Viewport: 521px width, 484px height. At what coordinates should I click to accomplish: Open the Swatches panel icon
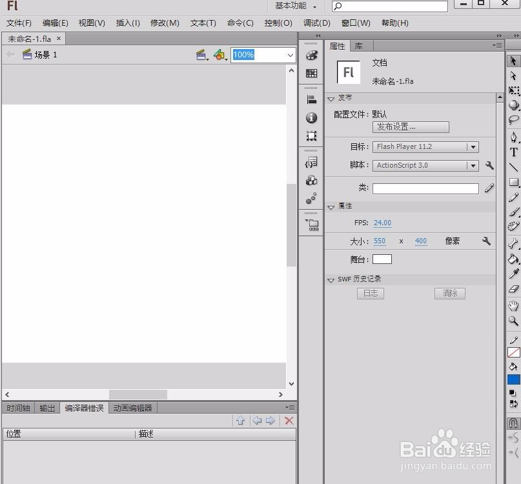click(311, 73)
